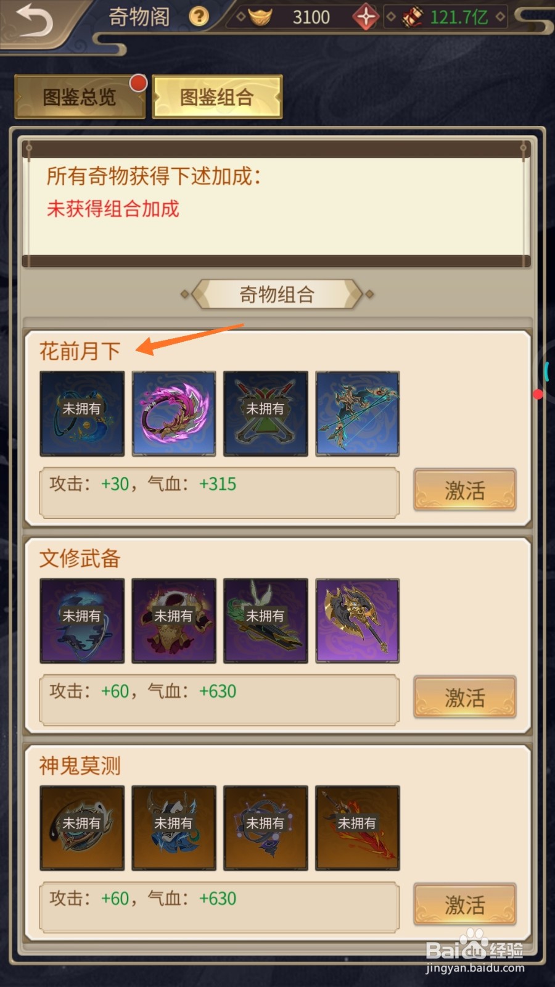Screen dimensions: 555x987
Task: Tap the firecracker currency icon
Action: [x=413, y=17]
